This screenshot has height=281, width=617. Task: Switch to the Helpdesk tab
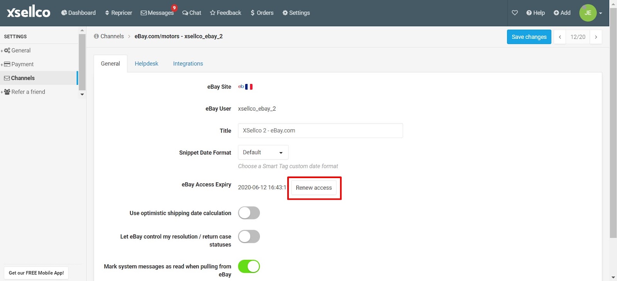pyautogui.click(x=147, y=64)
